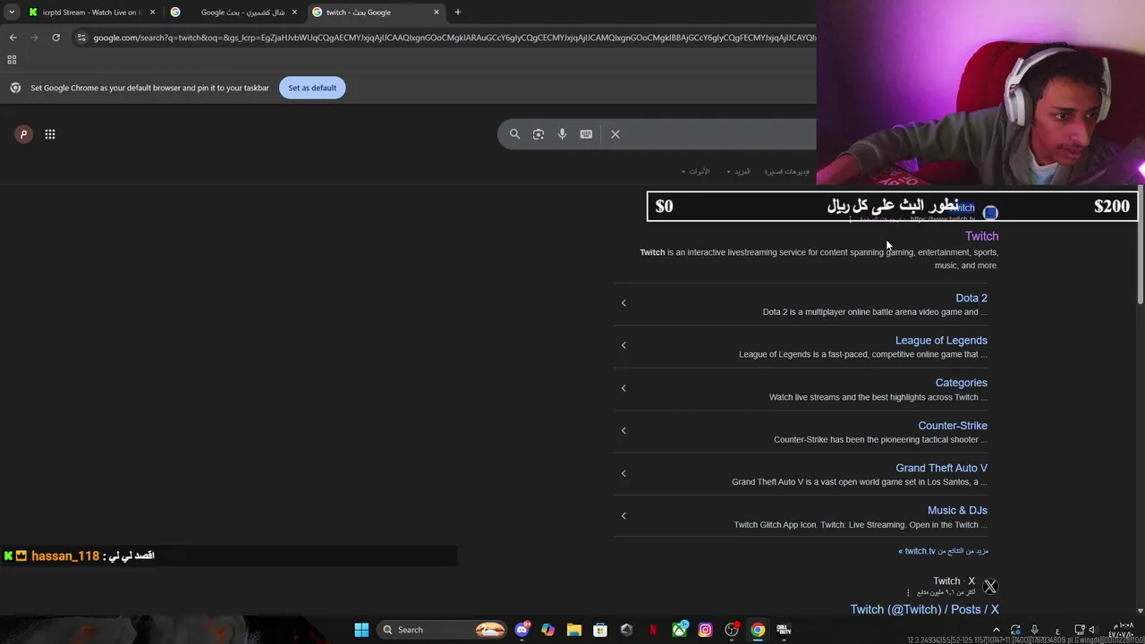
Task: Close the Kick stream tab
Action: tap(152, 13)
